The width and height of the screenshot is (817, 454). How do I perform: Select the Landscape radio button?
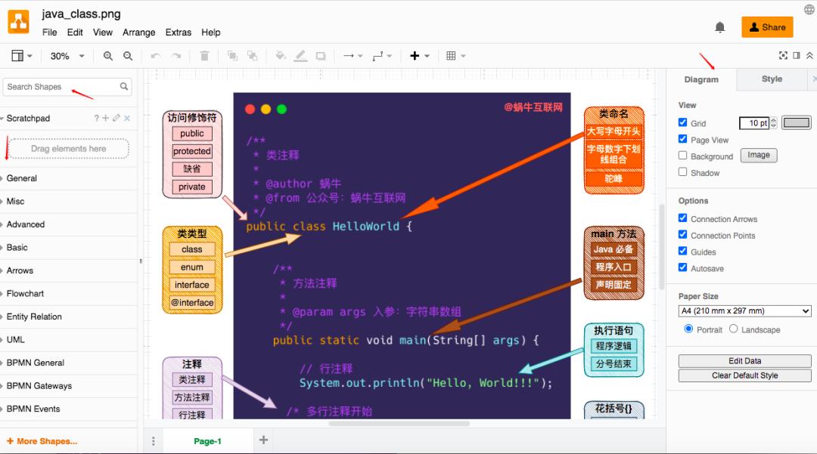[x=735, y=329]
